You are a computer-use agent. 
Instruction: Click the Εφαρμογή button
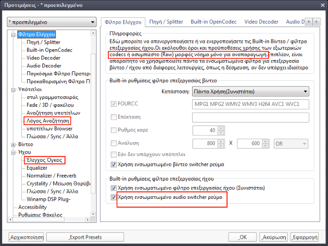[x=304, y=237]
